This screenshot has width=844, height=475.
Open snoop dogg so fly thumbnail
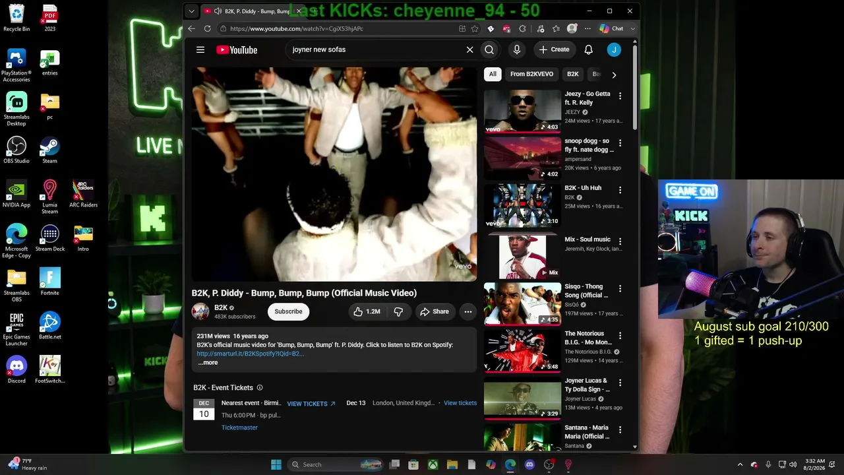pyautogui.click(x=522, y=158)
